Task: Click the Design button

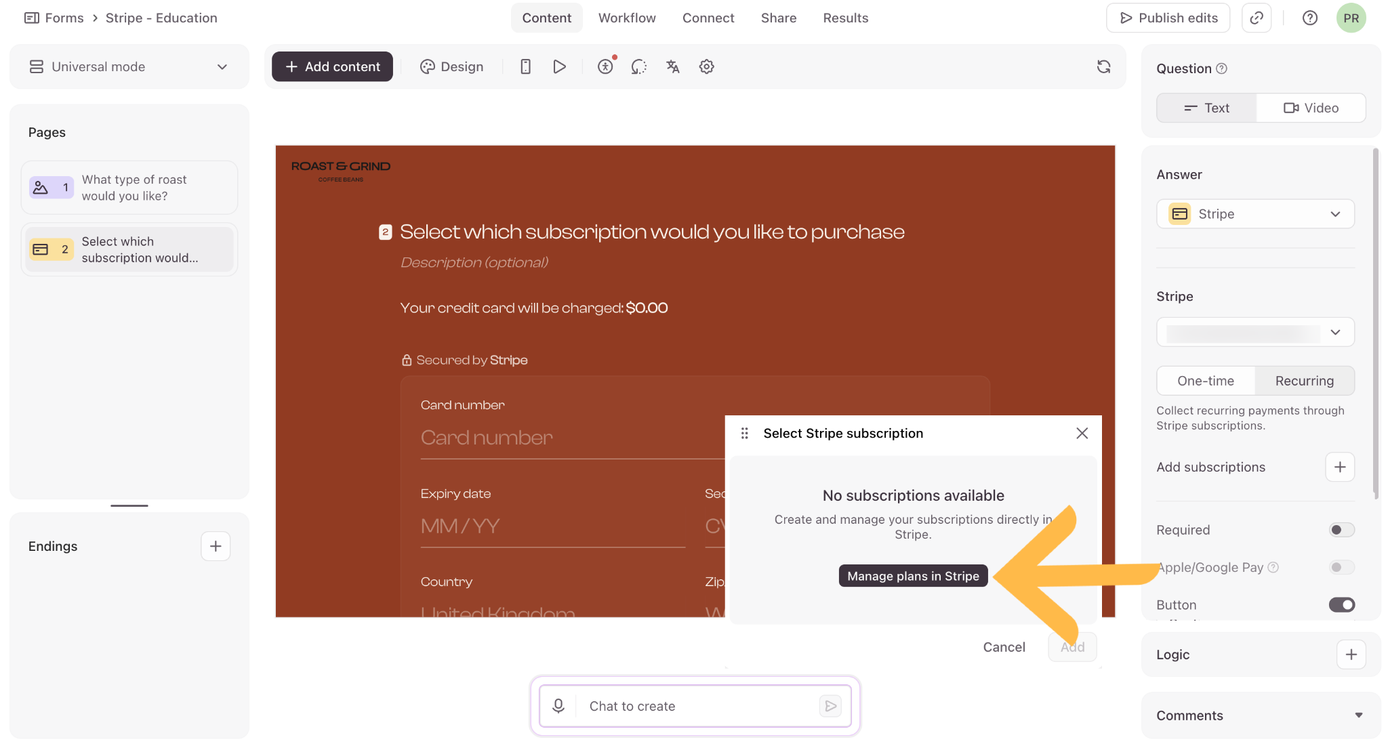Action: [x=451, y=66]
